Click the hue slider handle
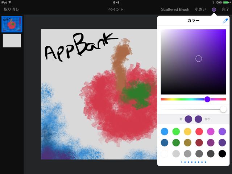 [x=207, y=99]
